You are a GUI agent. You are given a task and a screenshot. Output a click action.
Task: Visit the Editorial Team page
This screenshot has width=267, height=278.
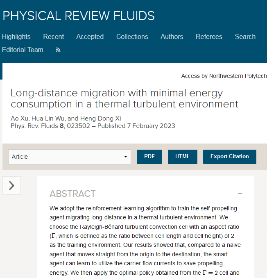(23, 50)
